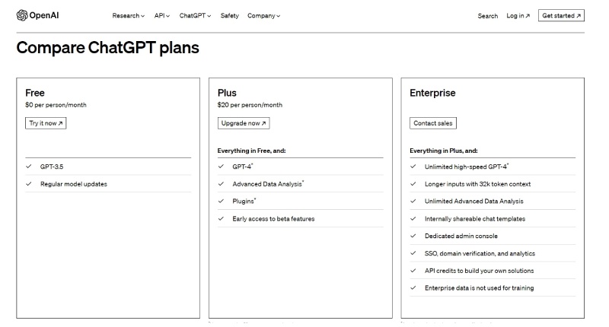Click the Compare ChatGPT plans heading
This screenshot has height=327, width=609.
click(107, 48)
